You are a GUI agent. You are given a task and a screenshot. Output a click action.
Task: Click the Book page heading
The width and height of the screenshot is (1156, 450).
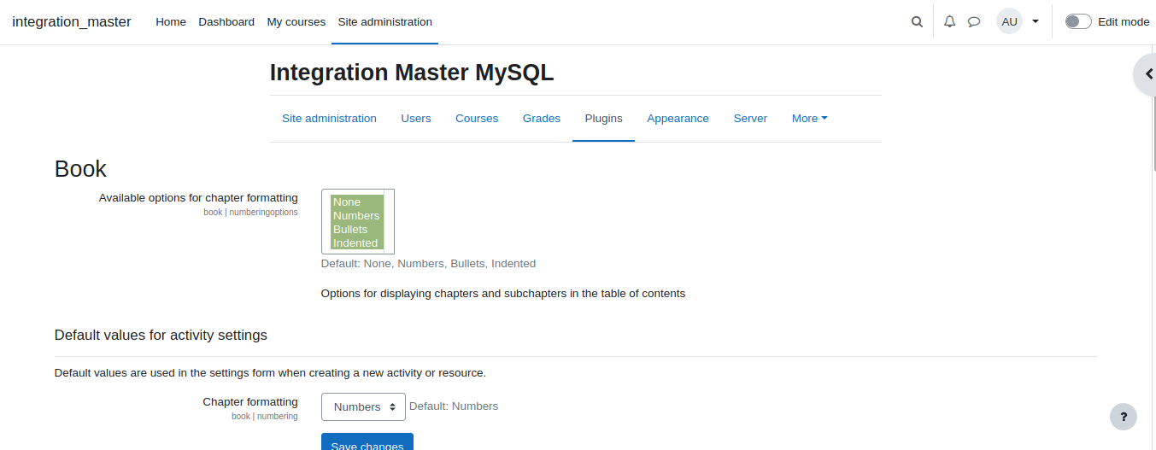click(x=80, y=169)
